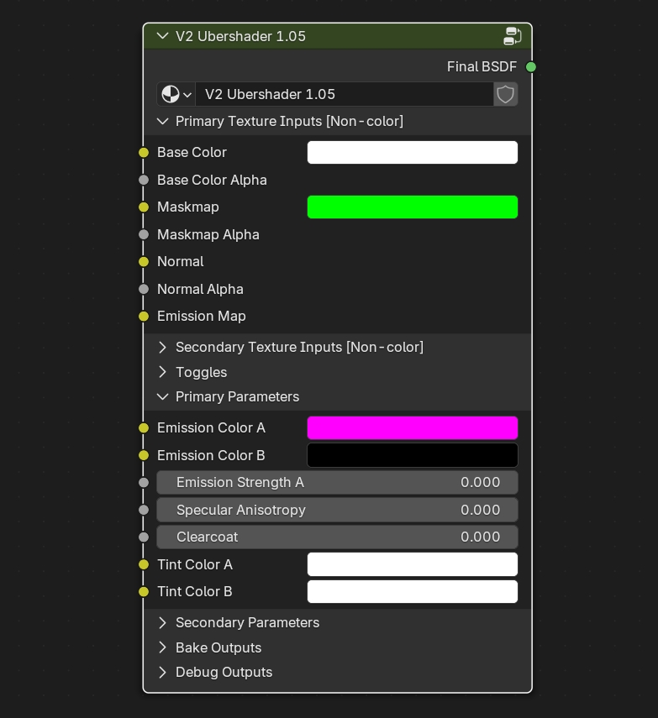Click the Specular Anisotropy value field

pyautogui.click(x=337, y=510)
